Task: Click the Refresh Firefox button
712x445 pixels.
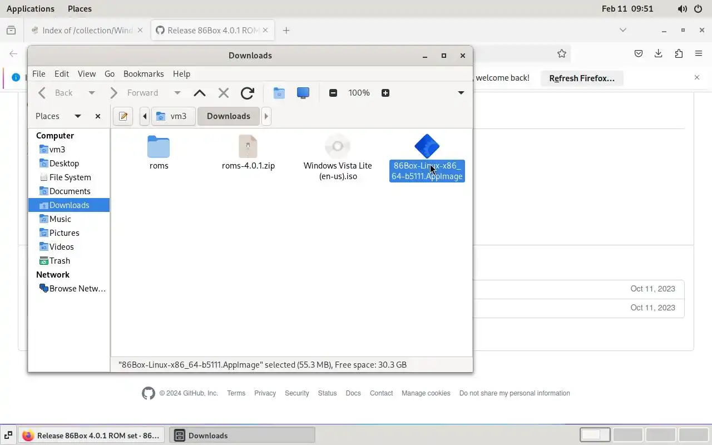Action: tap(582, 78)
